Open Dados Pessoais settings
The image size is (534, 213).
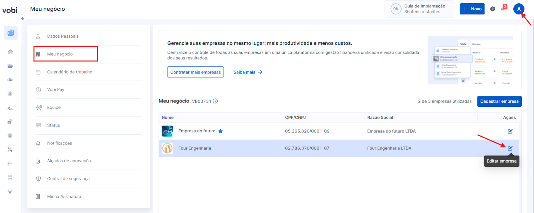88,36
